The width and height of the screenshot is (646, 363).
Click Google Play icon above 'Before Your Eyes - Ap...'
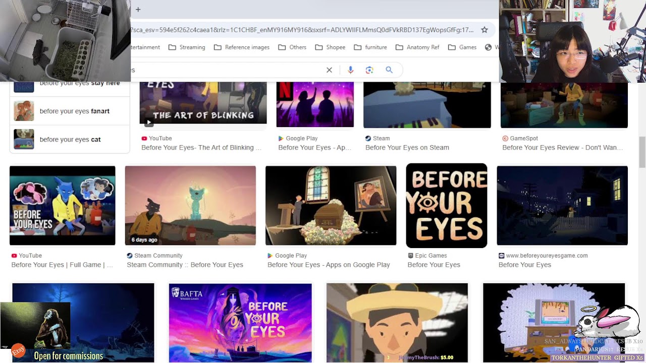click(x=281, y=138)
